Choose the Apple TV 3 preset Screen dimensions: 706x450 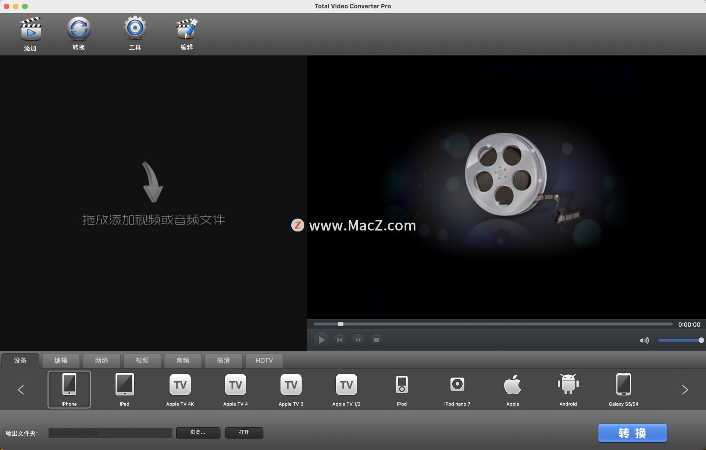pos(291,389)
